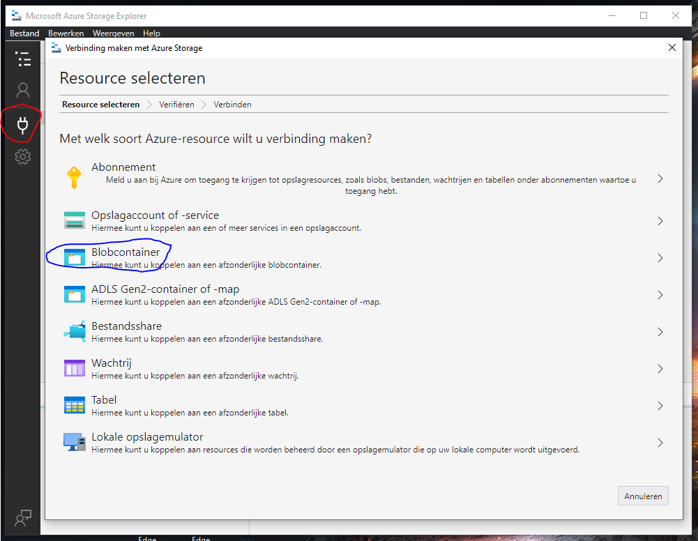Click the Blobcontainer icon

pyautogui.click(x=75, y=257)
